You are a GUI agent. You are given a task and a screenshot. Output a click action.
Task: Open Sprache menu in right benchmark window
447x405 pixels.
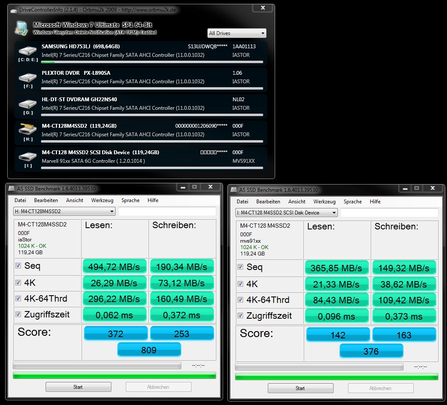353,201
